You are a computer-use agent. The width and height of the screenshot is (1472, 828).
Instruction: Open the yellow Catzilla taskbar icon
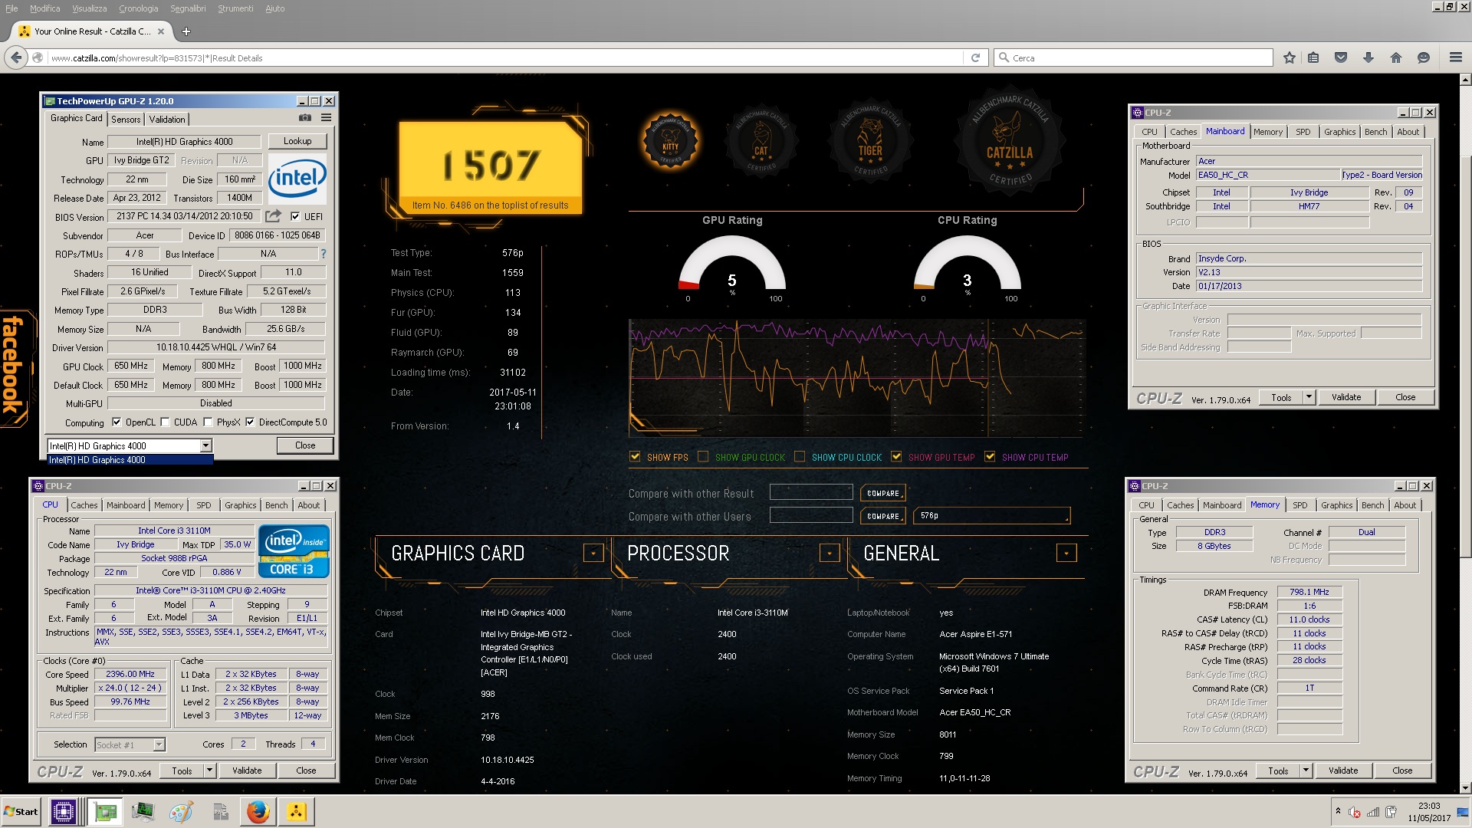[296, 811]
